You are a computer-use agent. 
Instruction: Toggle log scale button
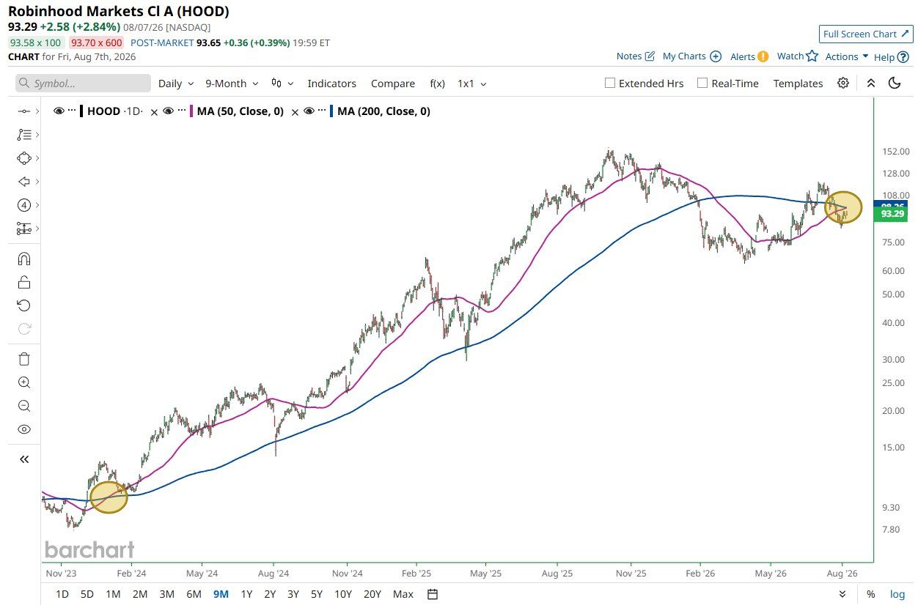pos(897,594)
